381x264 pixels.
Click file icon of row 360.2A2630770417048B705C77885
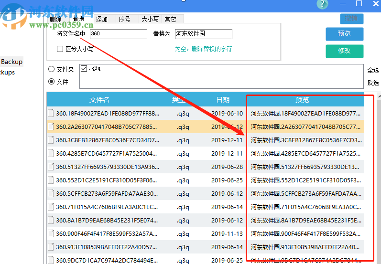[51, 127]
